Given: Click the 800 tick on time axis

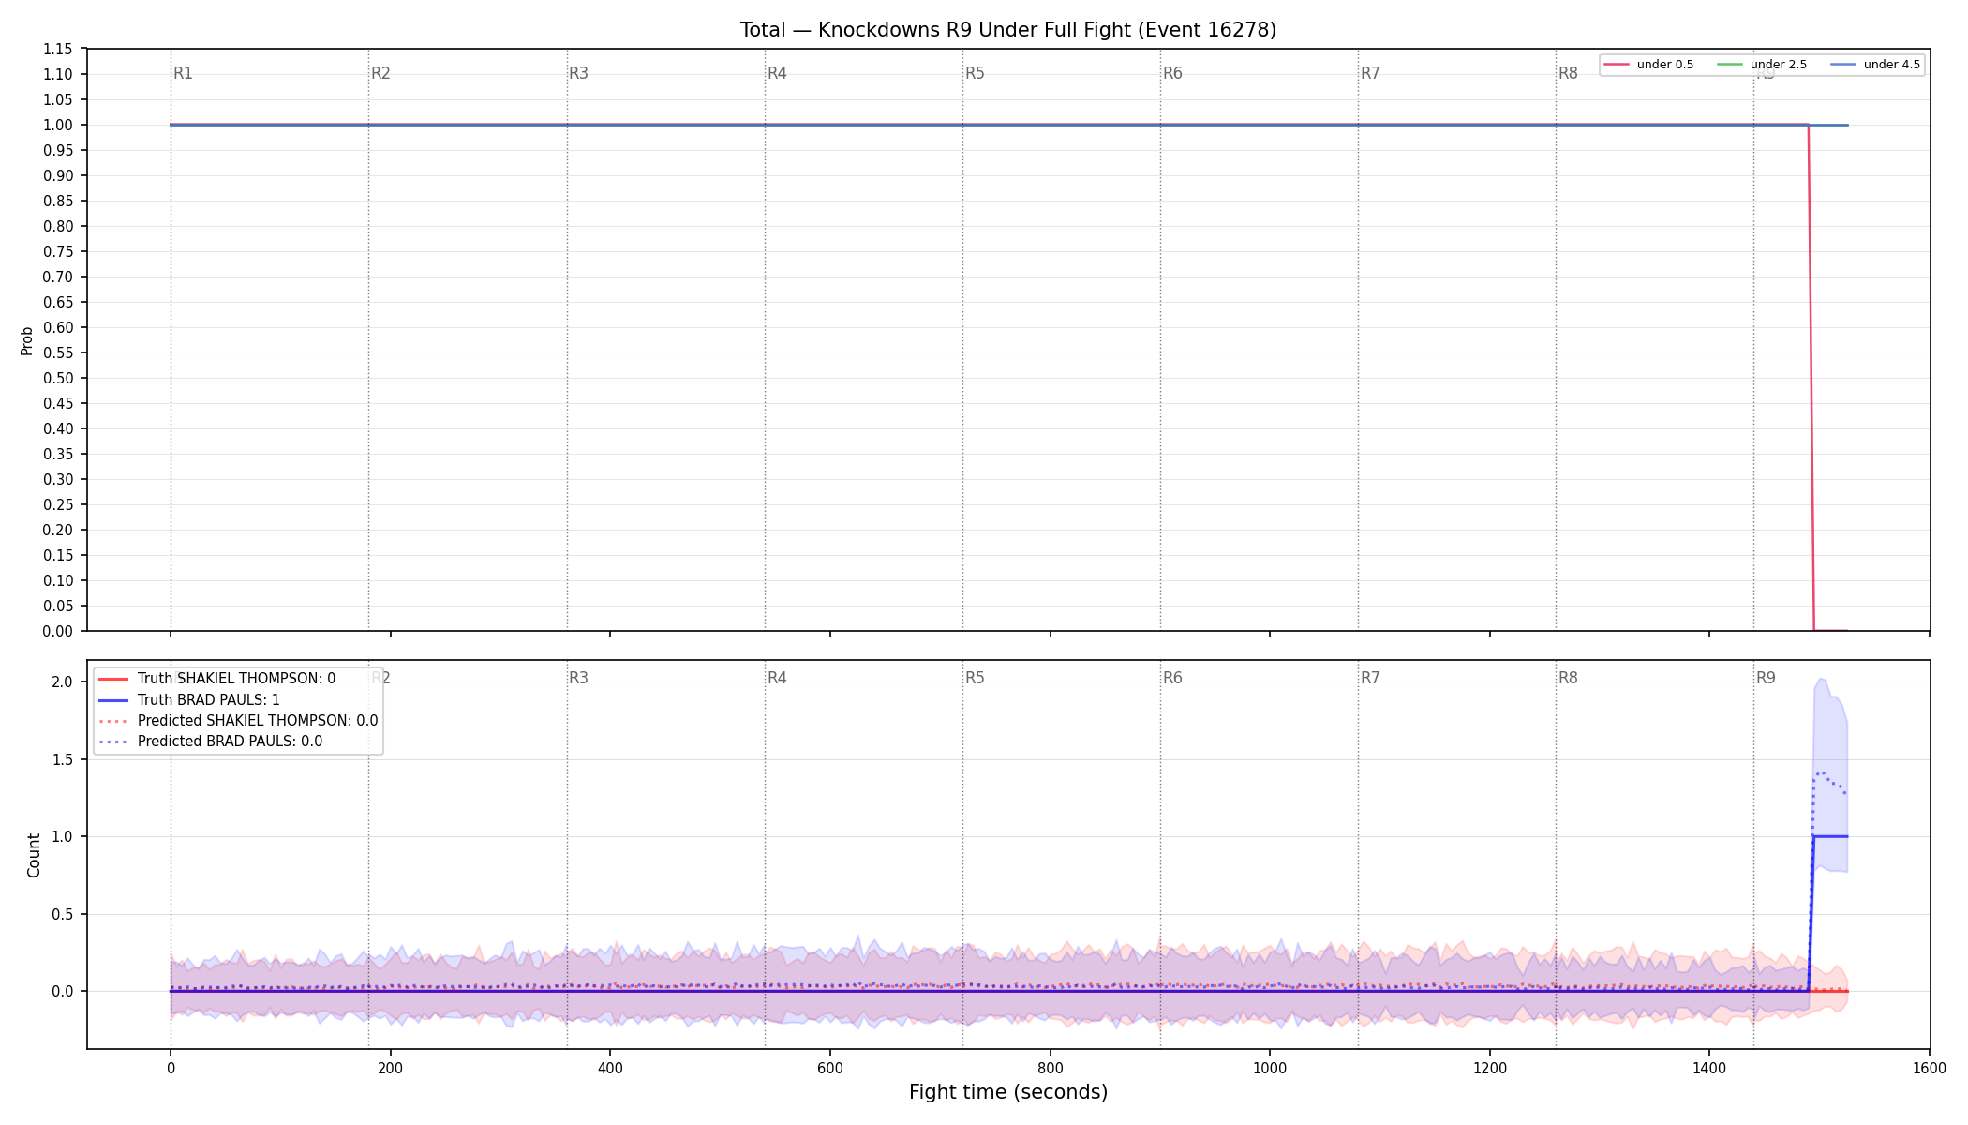Looking at the screenshot, I should tap(1051, 1068).
